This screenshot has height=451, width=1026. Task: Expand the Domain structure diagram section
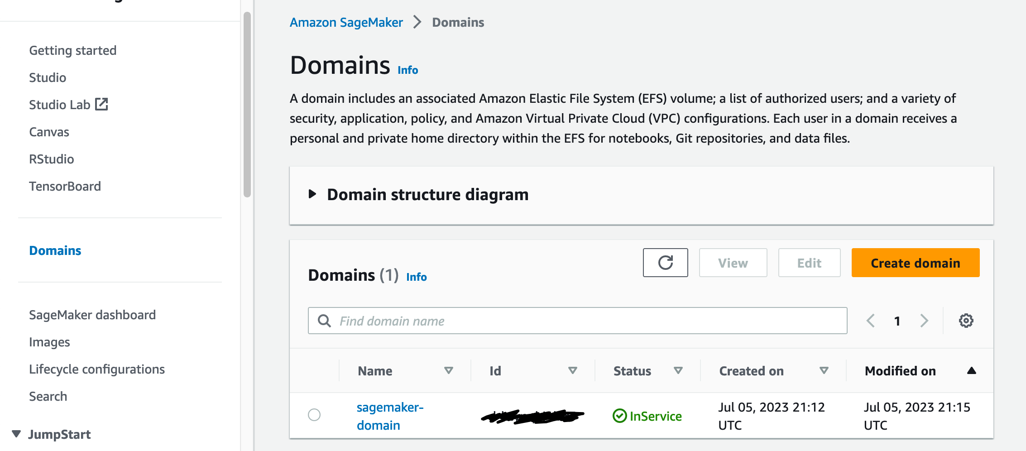pyautogui.click(x=312, y=194)
